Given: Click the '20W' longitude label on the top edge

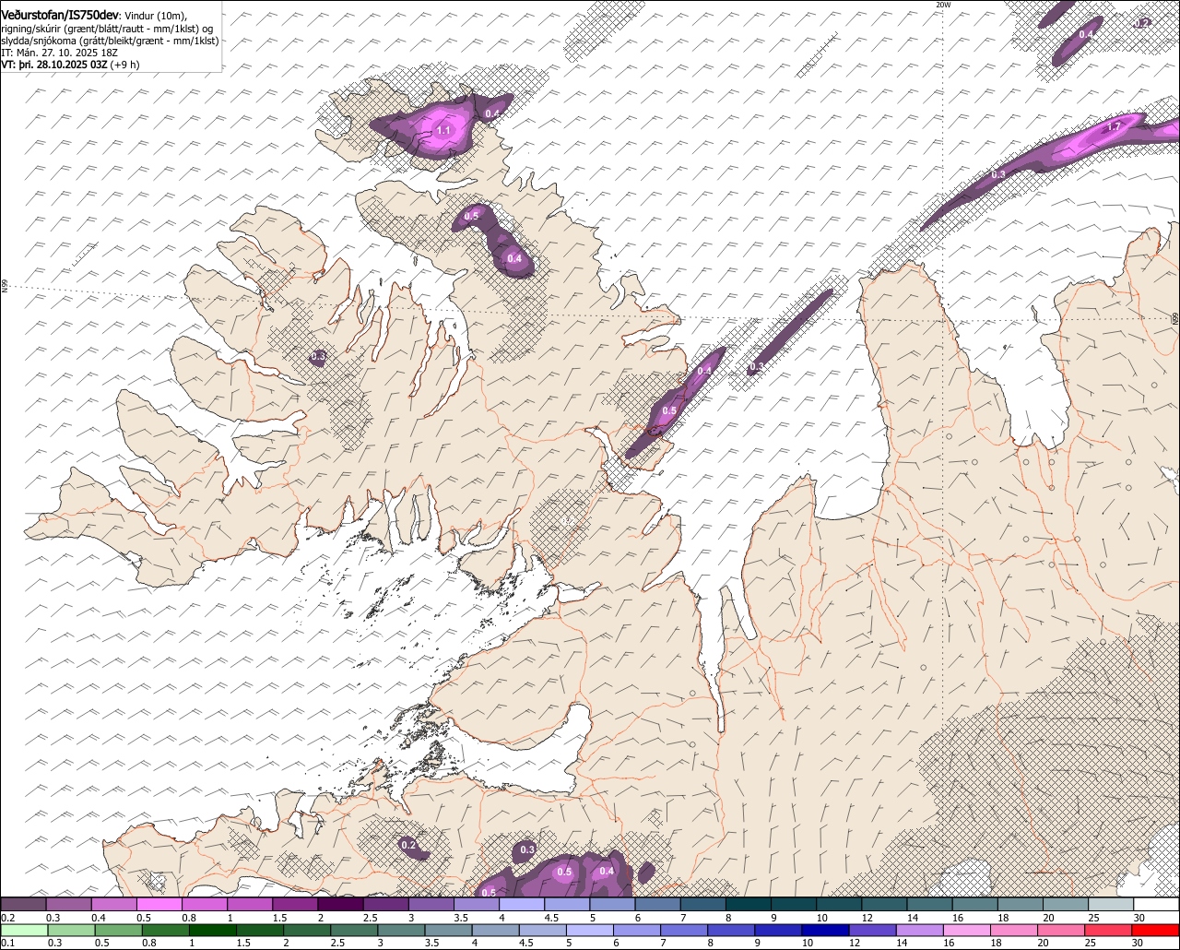Looking at the screenshot, I should tap(942, 6).
